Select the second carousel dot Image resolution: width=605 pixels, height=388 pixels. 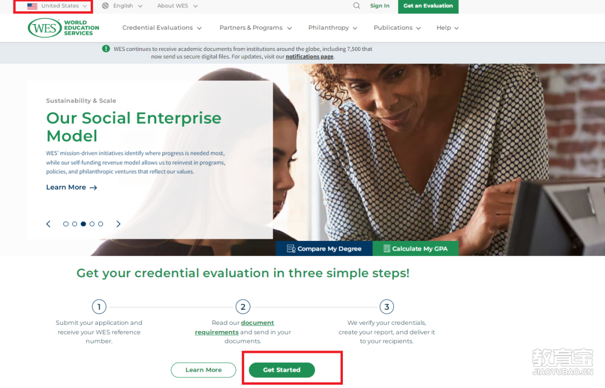coord(75,224)
